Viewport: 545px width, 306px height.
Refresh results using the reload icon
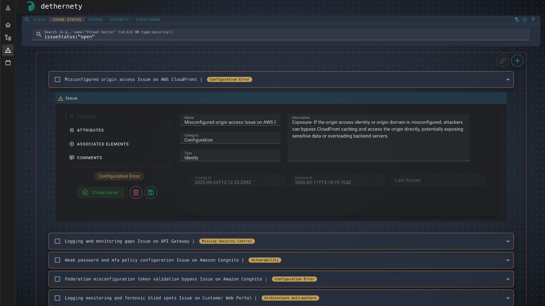pyautogui.click(x=525, y=20)
